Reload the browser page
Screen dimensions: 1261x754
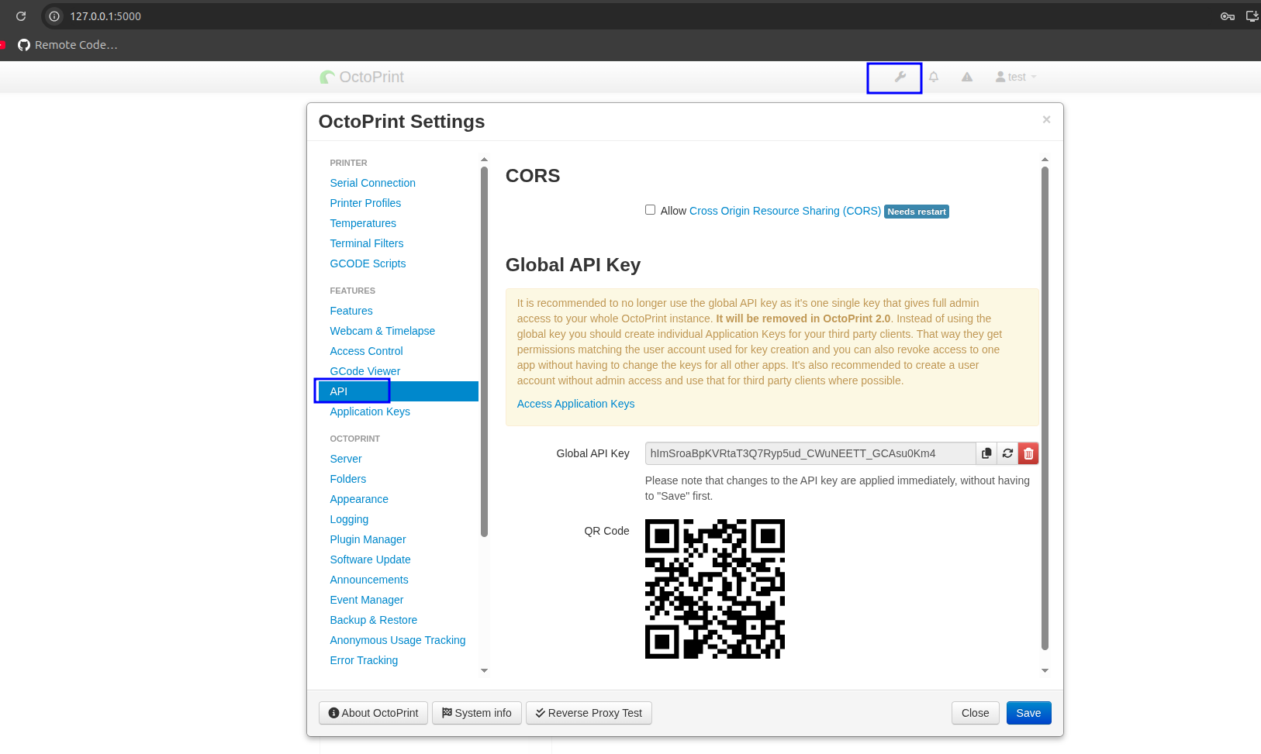[x=21, y=16]
